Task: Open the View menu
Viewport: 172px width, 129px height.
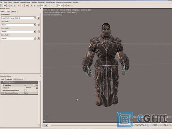Action: [x=5, y=2]
